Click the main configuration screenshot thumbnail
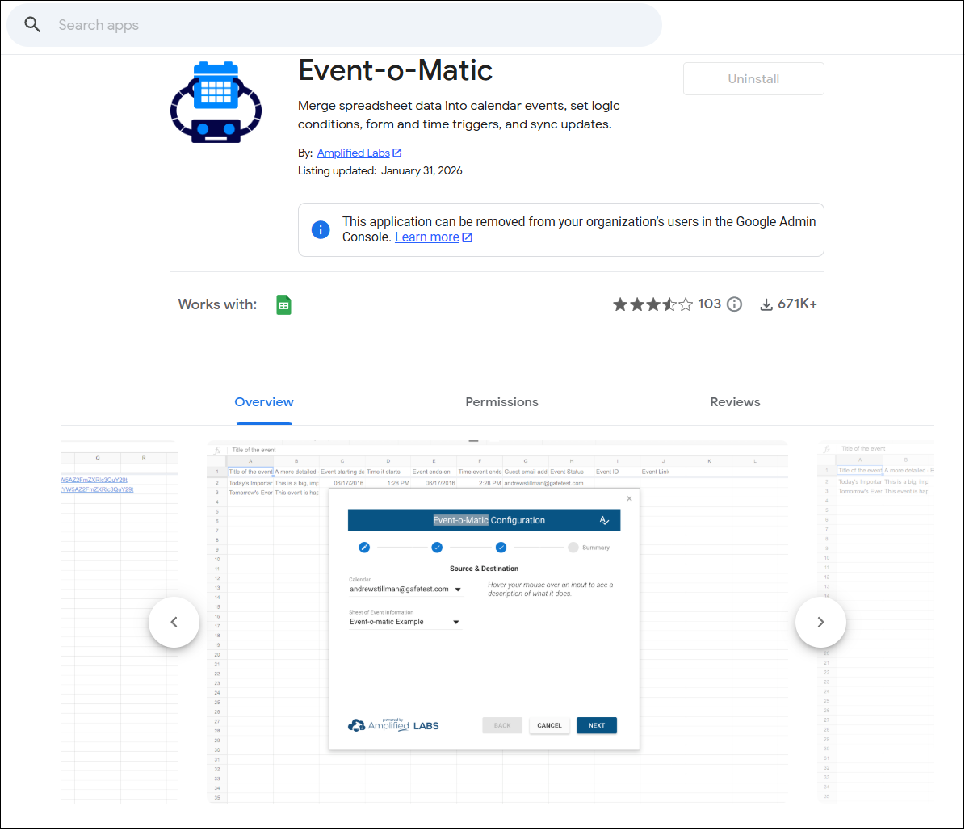965x831 pixels. [497, 622]
